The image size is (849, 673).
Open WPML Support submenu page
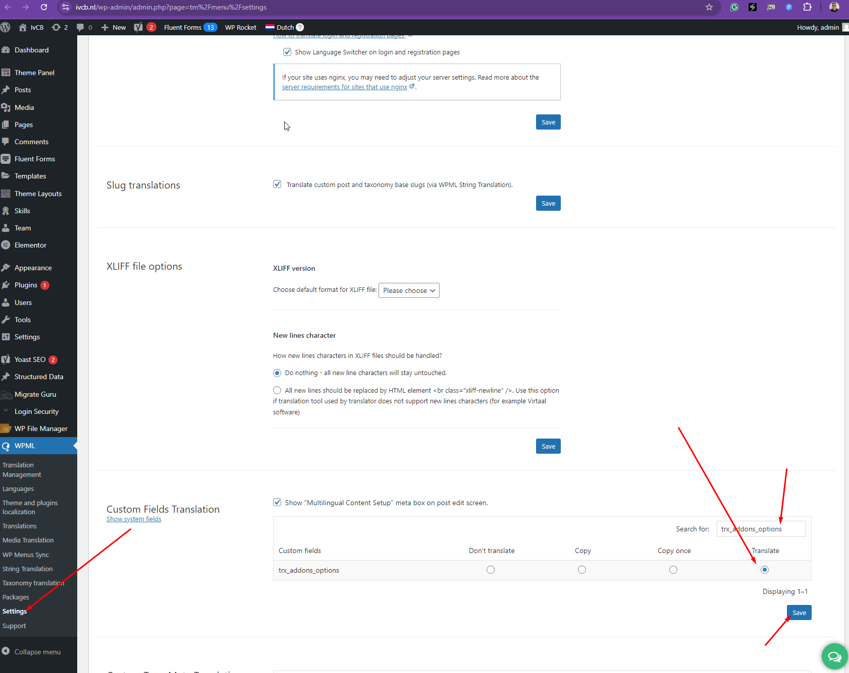click(14, 626)
